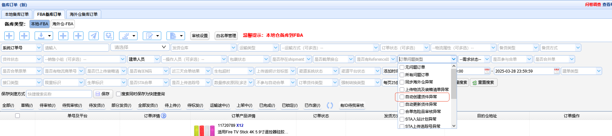Click the 请输入 order number input
This screenshot has width=612, height=136.
(x=76, y=48)
